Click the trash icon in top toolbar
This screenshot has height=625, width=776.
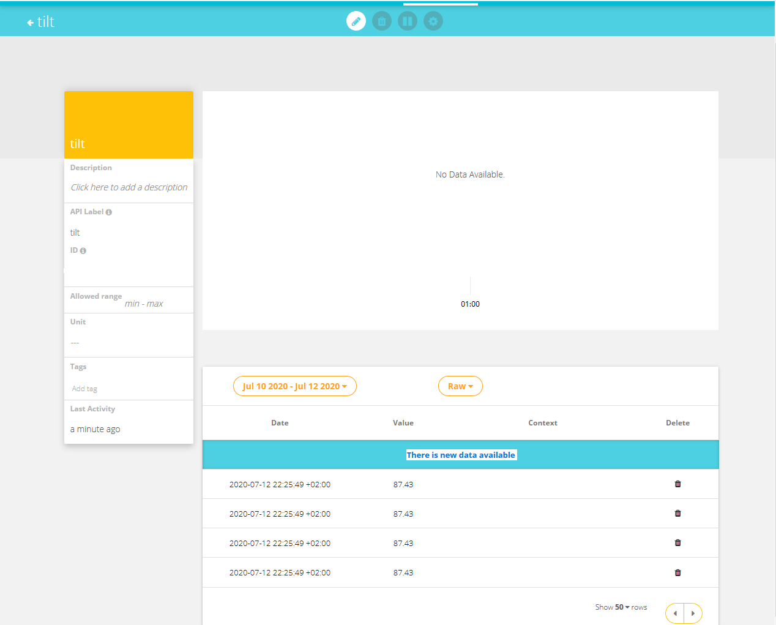(382, 21)
